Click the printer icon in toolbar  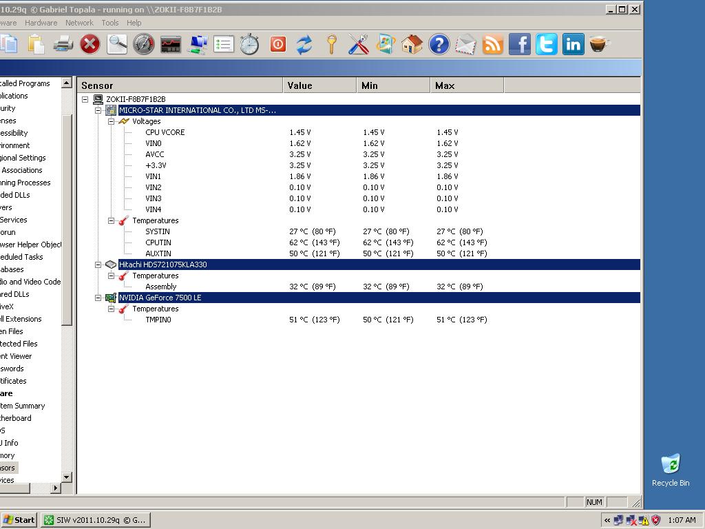[63, 45]
